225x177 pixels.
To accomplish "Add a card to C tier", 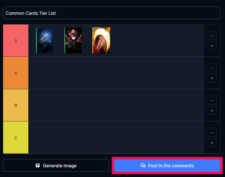I will [x=212, y=143].
